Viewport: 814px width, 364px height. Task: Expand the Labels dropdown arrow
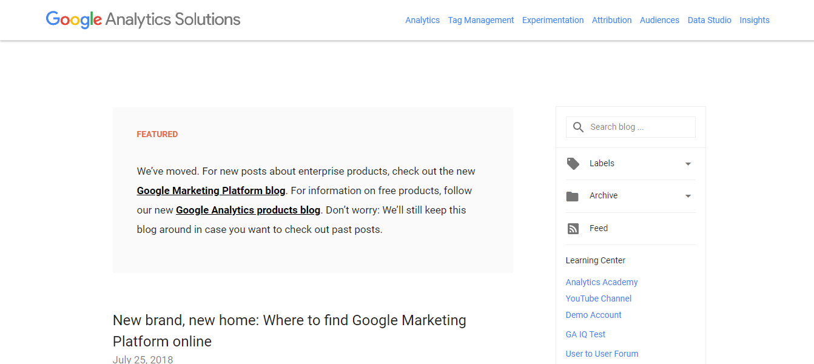pos(688,164)
